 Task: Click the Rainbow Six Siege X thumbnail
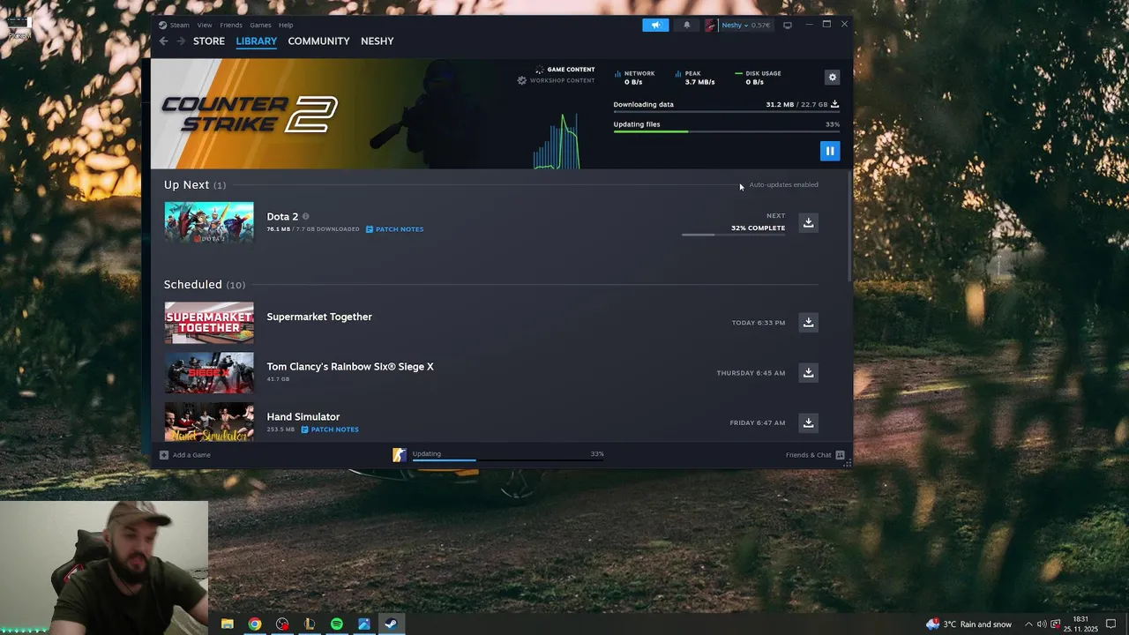point(209,372)
